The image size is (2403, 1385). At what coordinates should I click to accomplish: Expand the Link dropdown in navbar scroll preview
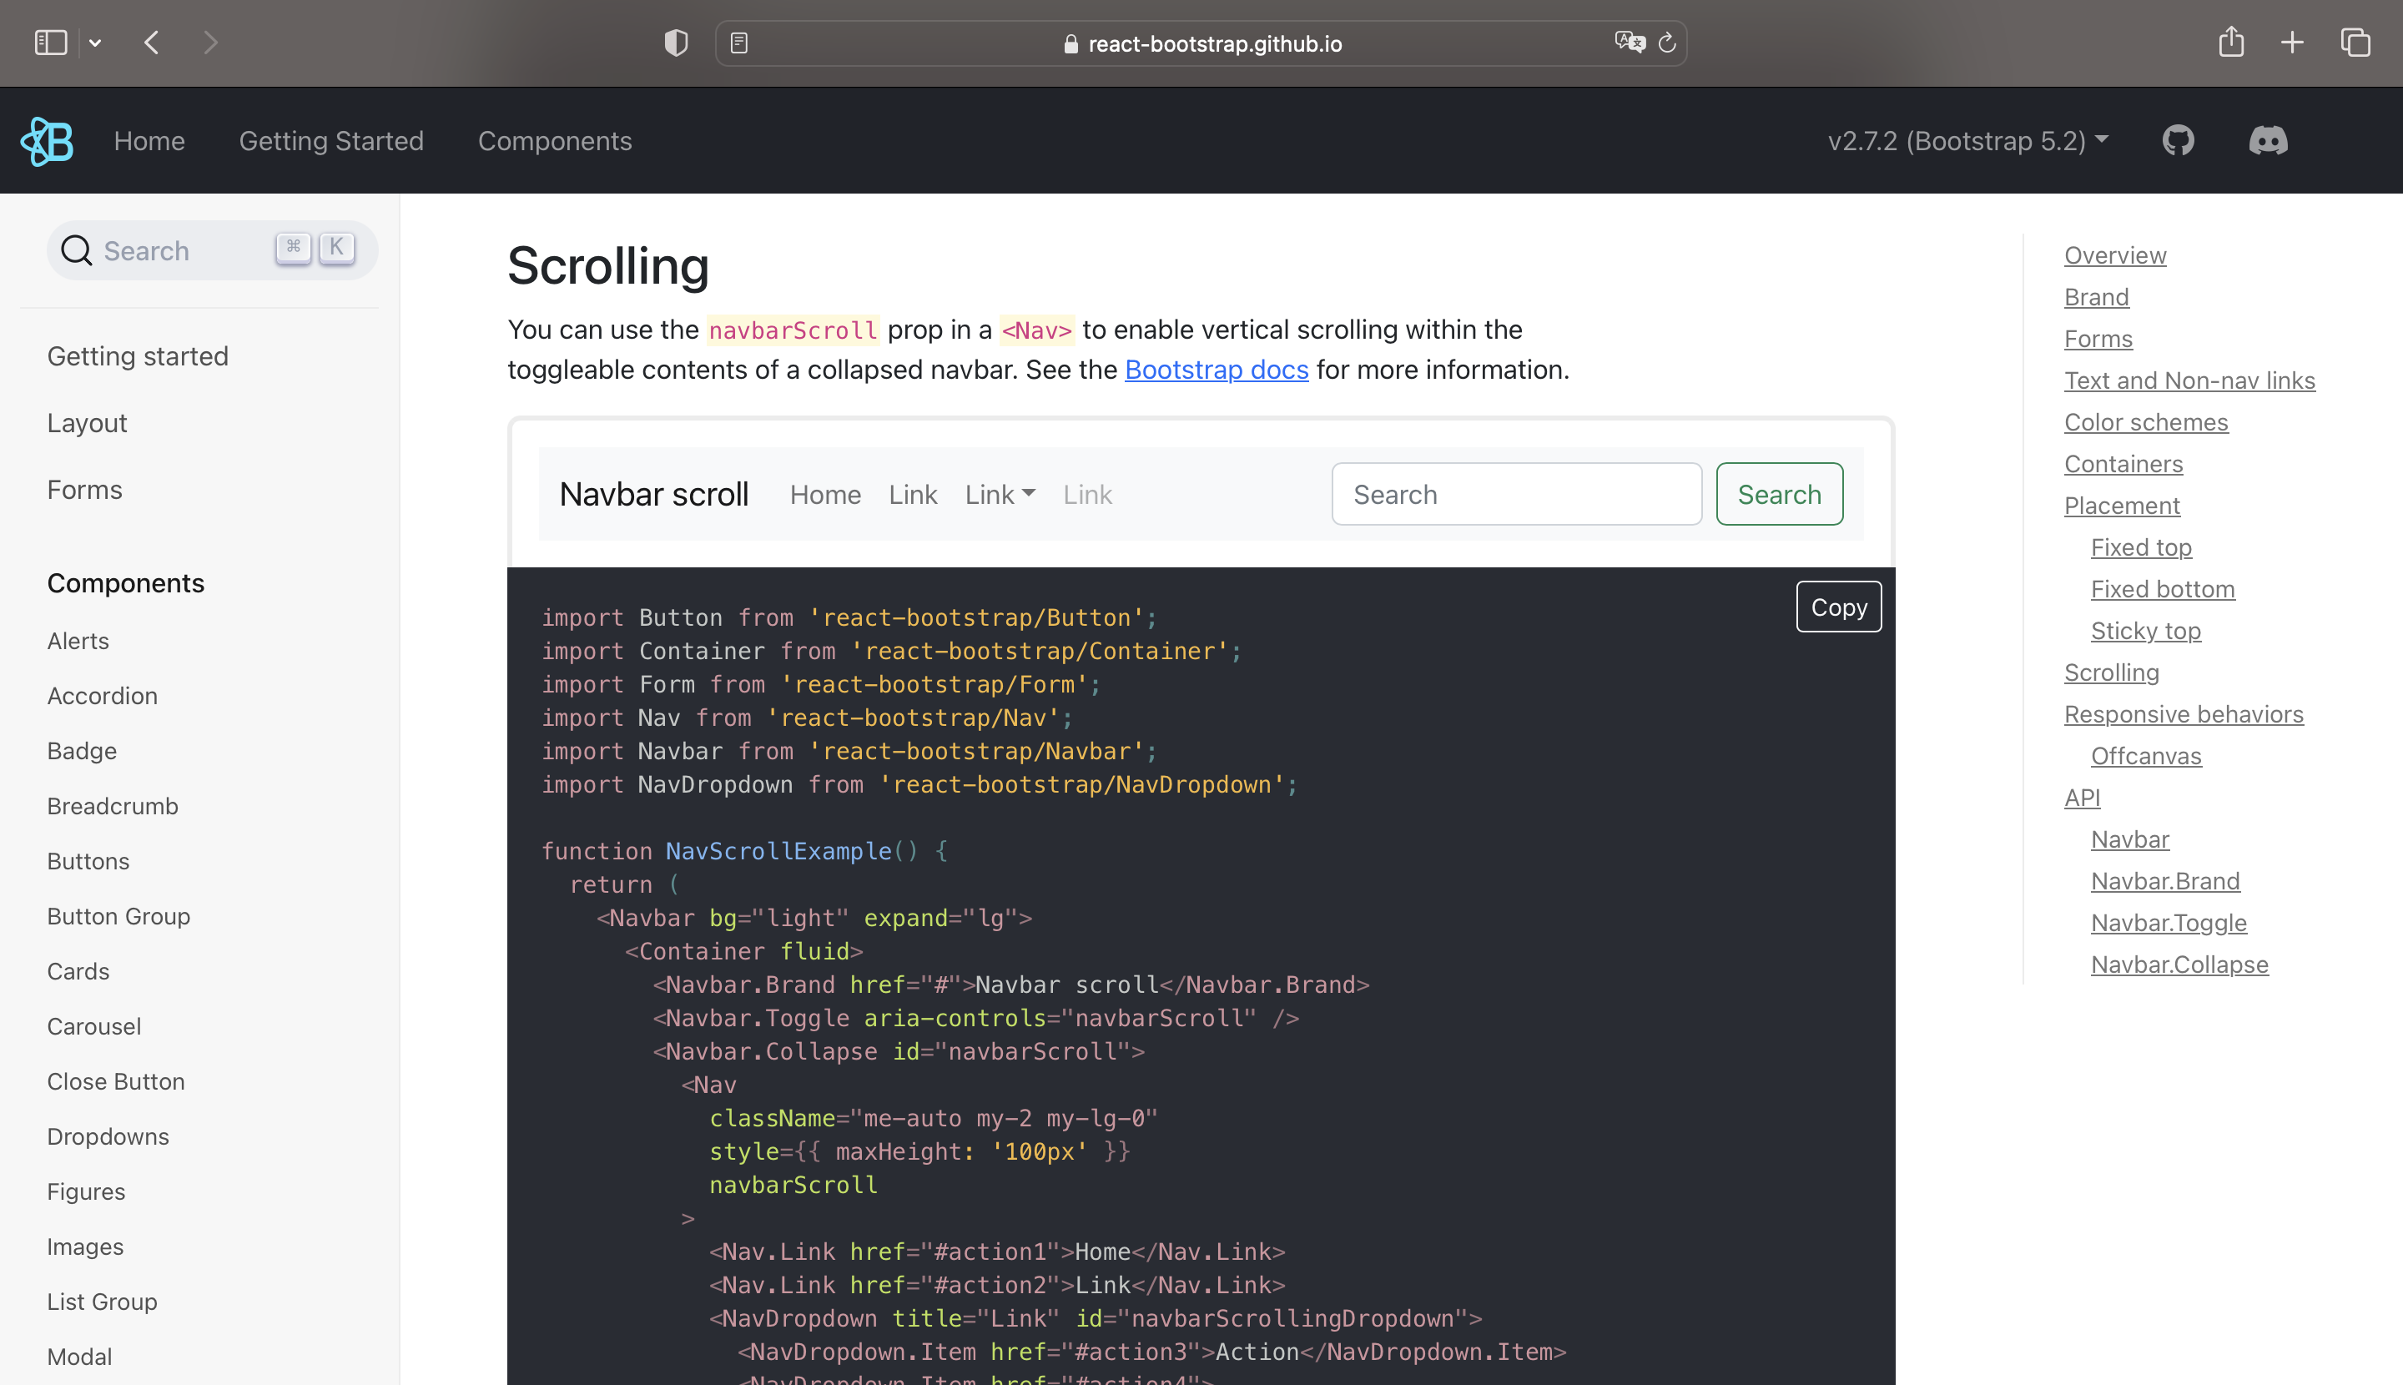[x=997, y=494]
